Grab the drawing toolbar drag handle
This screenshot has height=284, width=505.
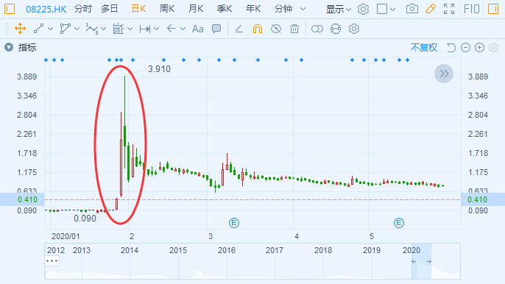point(7,29)
